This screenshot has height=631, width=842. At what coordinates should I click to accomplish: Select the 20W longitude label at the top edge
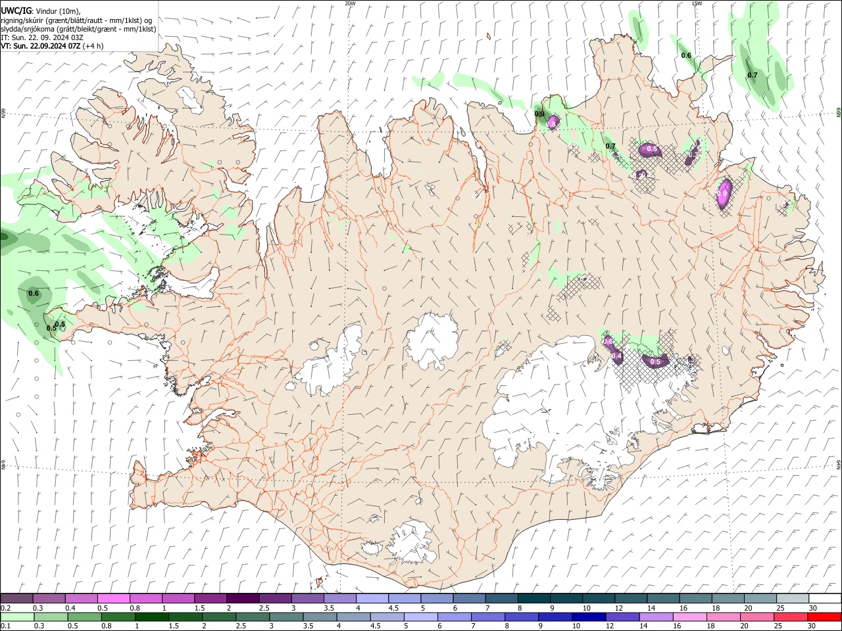tap(350, 3)
